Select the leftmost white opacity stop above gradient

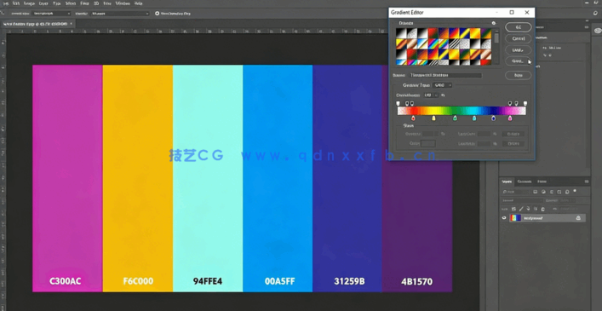[398, 103]
